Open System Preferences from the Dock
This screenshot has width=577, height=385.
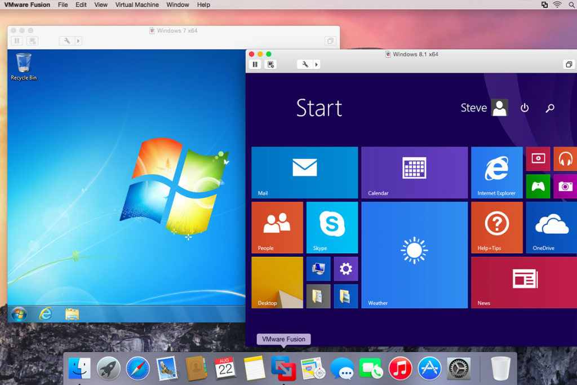459,368
